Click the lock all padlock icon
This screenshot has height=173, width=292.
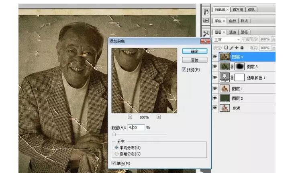(241, 48)
